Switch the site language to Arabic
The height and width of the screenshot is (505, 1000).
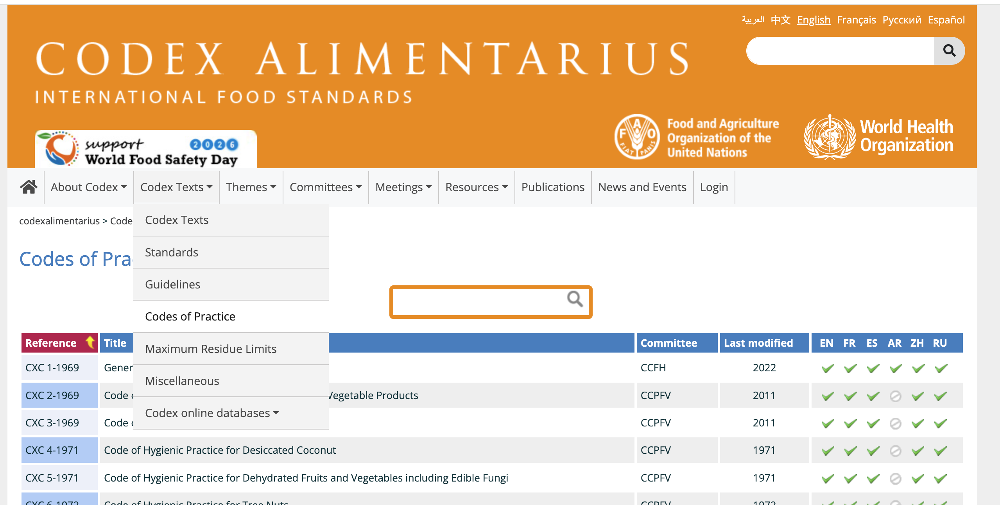click(x=753, y=20)
